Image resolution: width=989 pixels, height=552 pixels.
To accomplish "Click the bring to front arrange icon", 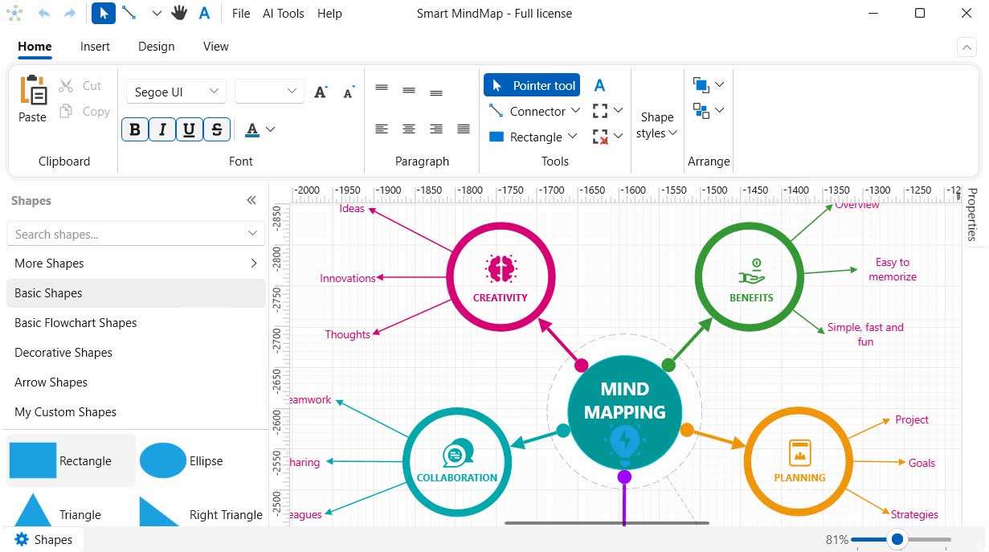I will [x=701, y=84].
